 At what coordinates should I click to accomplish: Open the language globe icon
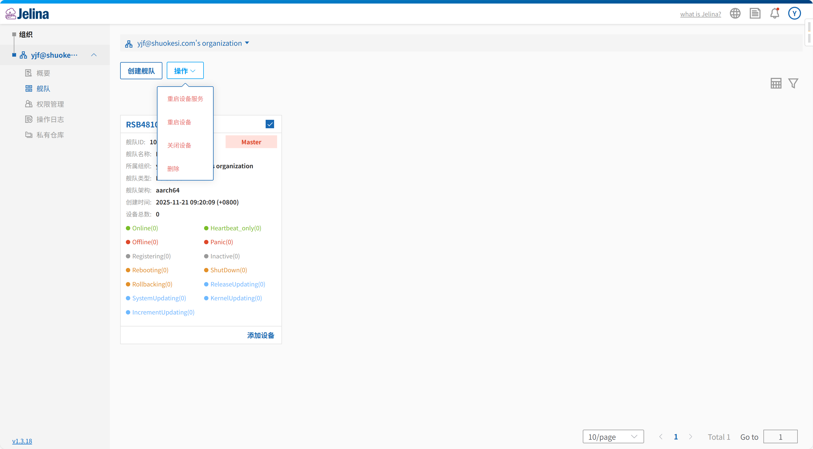tap(735, 14)
